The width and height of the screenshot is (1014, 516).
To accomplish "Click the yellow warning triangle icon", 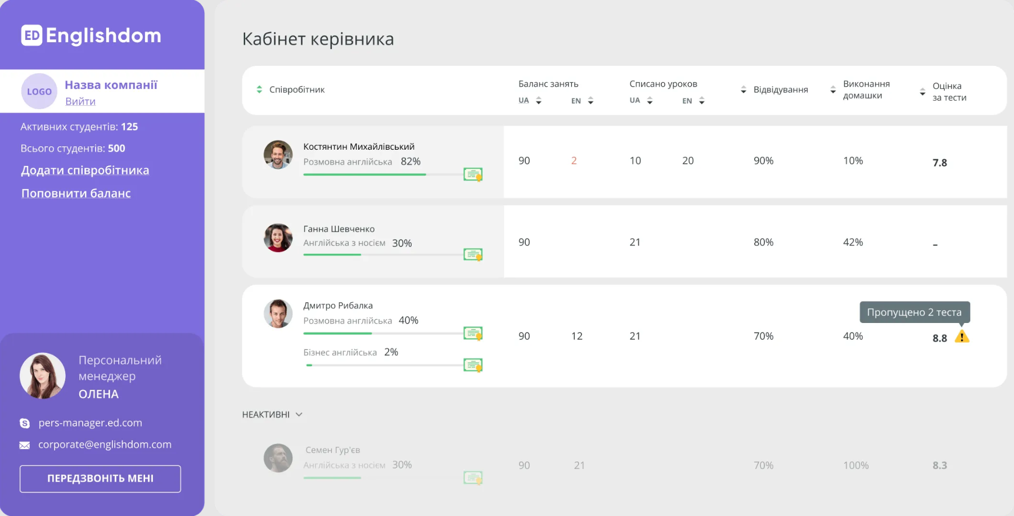I will (962, 337).
